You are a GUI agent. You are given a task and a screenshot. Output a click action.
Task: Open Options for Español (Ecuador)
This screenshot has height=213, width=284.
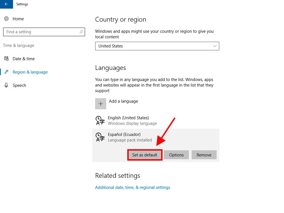176,155
